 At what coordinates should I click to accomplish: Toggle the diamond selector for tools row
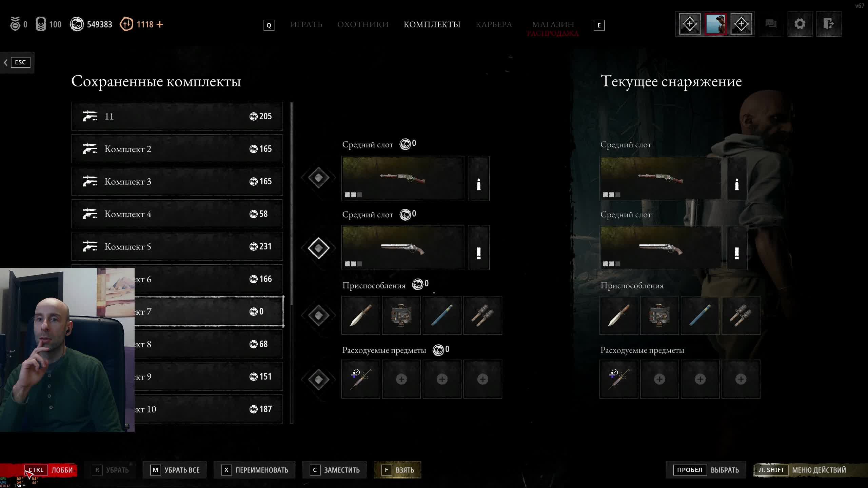[318, 316]
